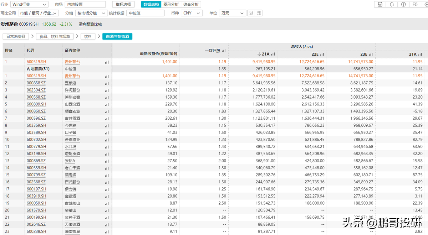
Task: Open chart icon for 顺鑫农业 row
Action: coord(107,111)
